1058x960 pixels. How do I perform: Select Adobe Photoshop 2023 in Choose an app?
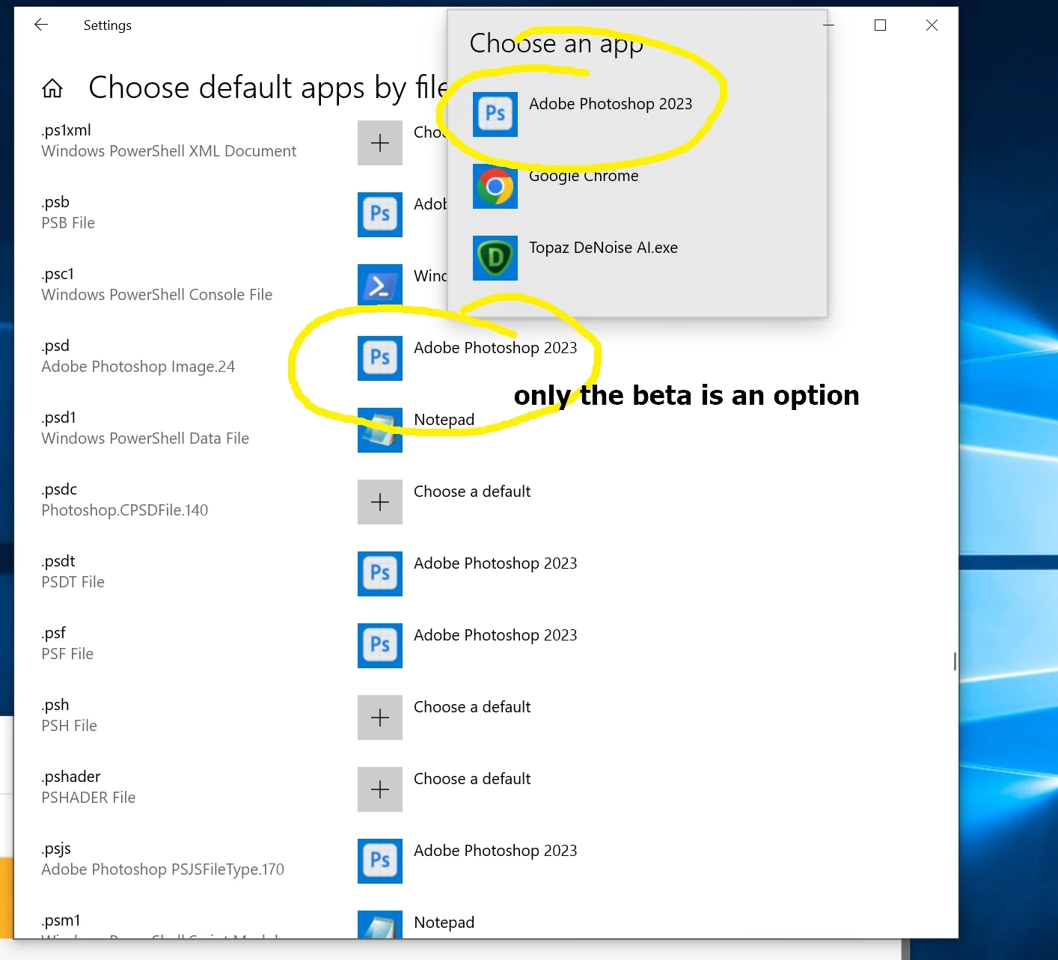611,104
